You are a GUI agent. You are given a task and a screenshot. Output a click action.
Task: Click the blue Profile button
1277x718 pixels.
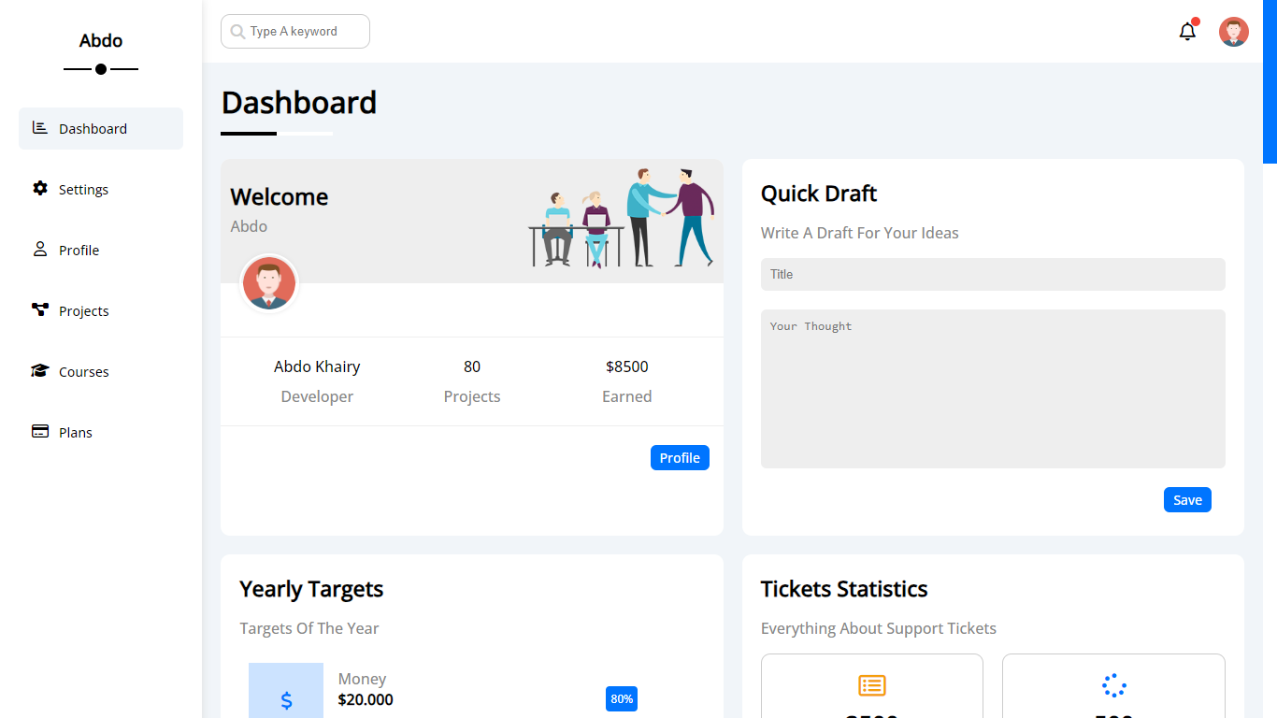click(x=680, y=457)
